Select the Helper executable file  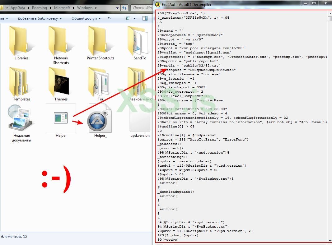point(61,121)
